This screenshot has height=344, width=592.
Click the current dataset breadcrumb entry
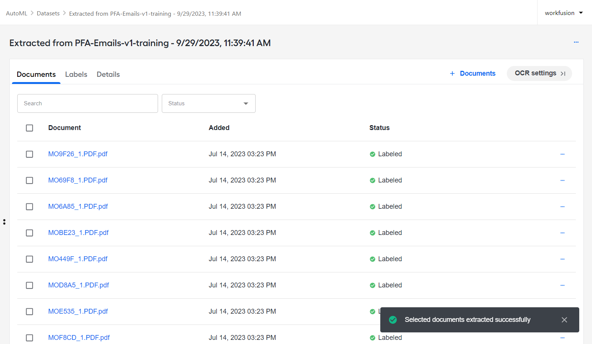click(155, 13)
